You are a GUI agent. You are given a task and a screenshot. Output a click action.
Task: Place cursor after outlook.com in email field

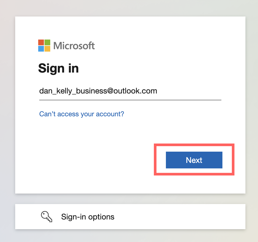click(158, 91)
